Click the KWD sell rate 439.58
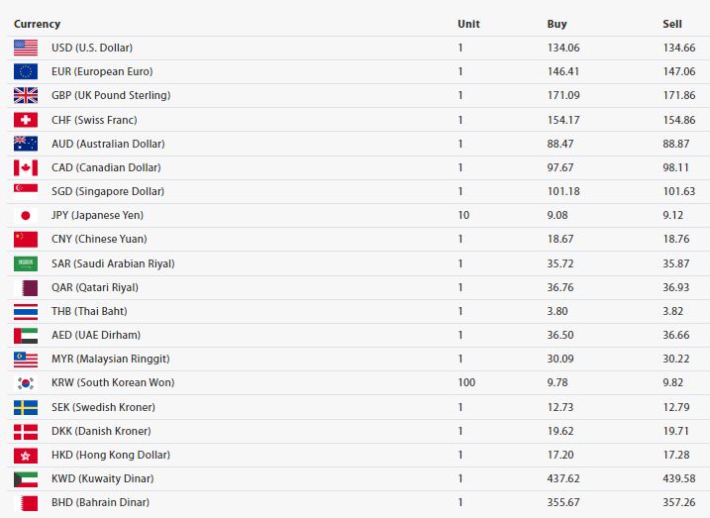 [678, 478]
